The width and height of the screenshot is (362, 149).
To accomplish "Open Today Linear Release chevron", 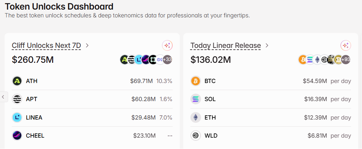I will pos(267,45).
